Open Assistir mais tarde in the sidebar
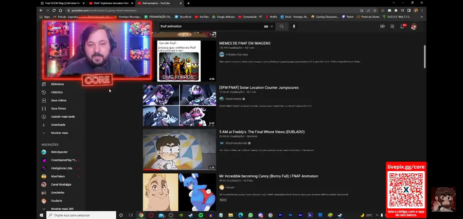463x219 pixels. (63, 117)
